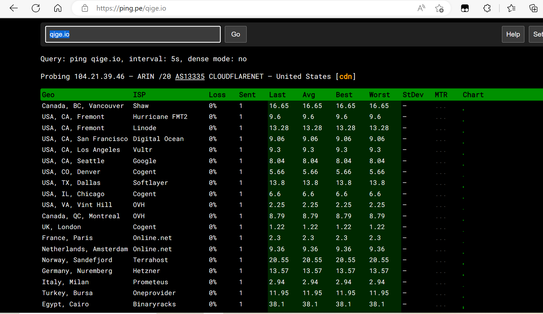The image size is (543, 314).
Task: Select USA, IL, Chicago geo cell
Action: coord(73,194)
